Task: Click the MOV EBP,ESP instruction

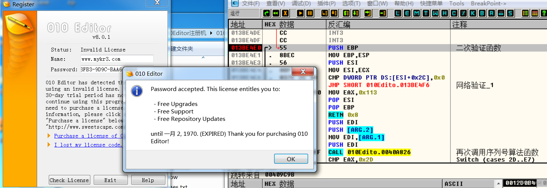Action: 349,55
